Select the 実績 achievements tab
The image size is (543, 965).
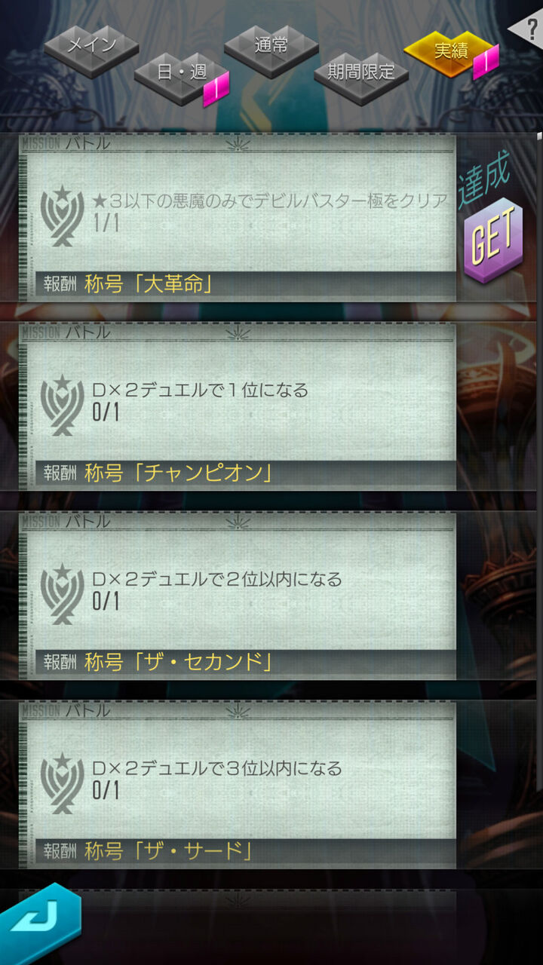451,53
